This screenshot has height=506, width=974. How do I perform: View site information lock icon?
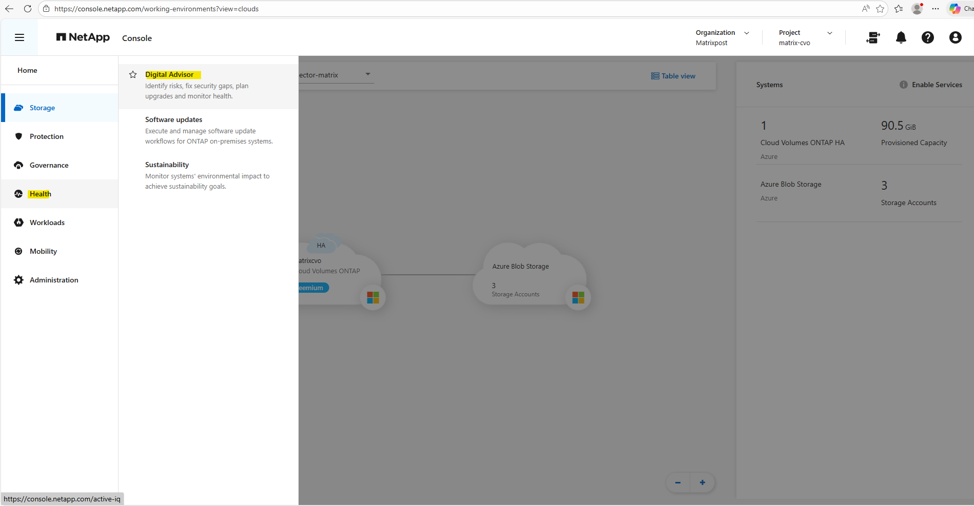pos(46,9)
